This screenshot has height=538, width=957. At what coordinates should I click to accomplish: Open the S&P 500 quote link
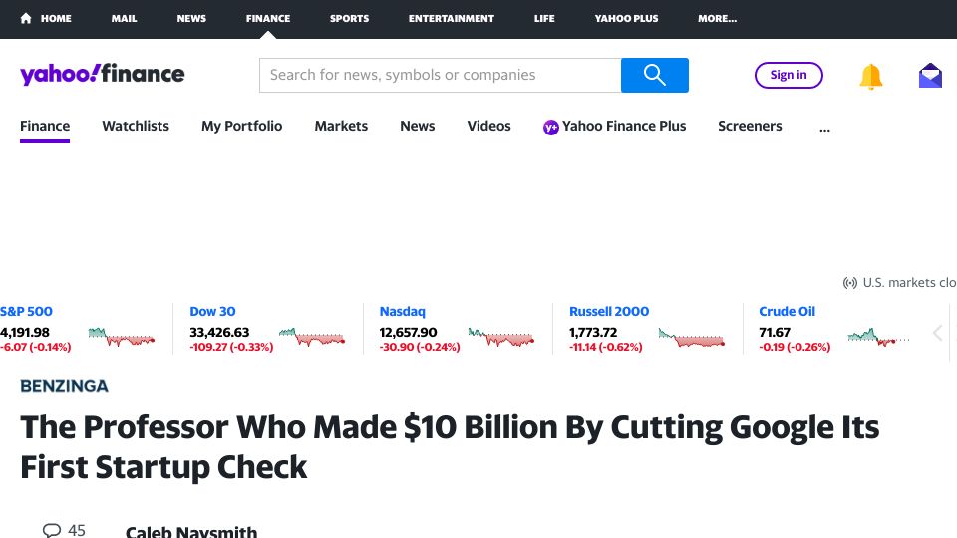coord(26,311)
